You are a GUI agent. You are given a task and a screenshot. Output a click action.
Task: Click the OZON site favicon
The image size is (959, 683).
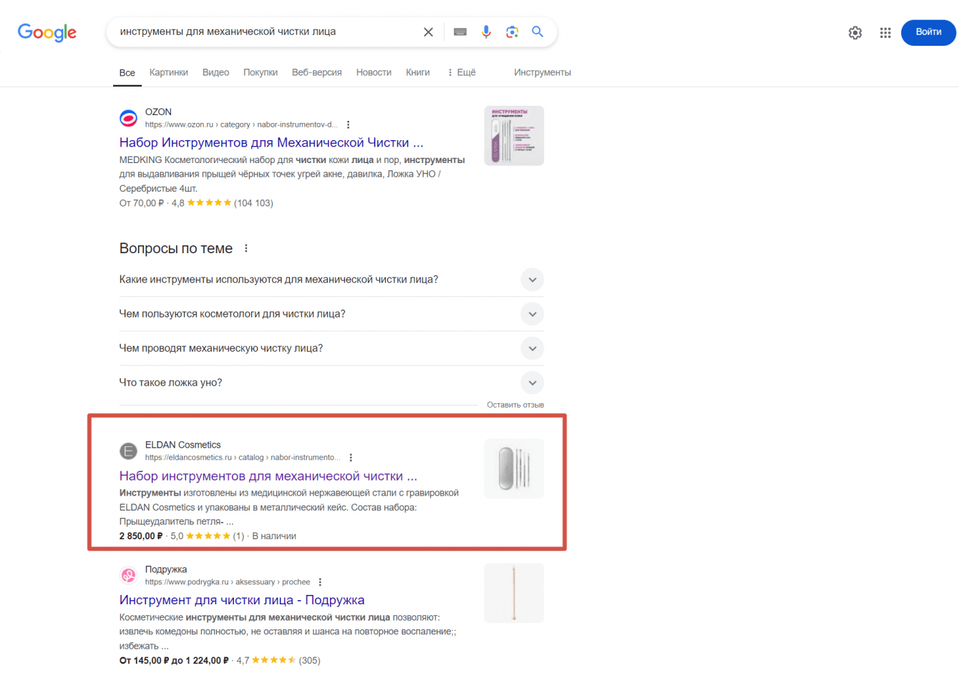(x=128, y=118)
